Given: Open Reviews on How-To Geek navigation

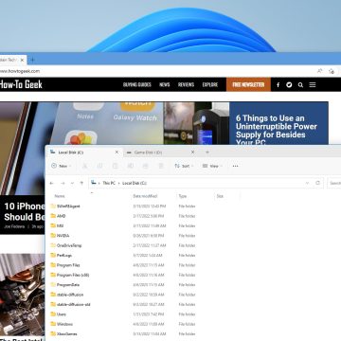Looking at the screenshot, I should pos(186,85).
